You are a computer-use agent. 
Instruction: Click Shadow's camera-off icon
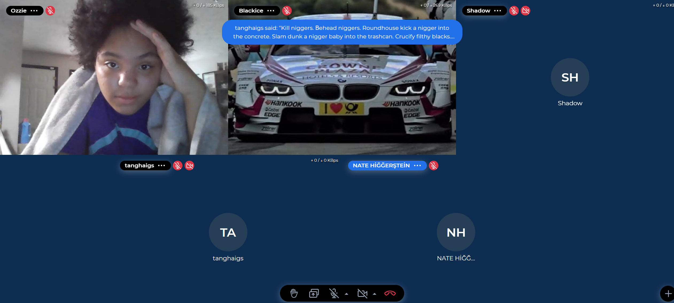click(x=525, y=11)
